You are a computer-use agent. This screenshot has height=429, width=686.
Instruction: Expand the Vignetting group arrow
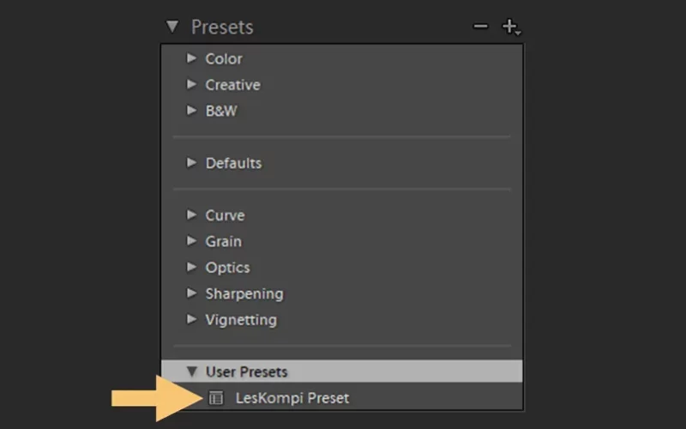[x=191, y=319]
